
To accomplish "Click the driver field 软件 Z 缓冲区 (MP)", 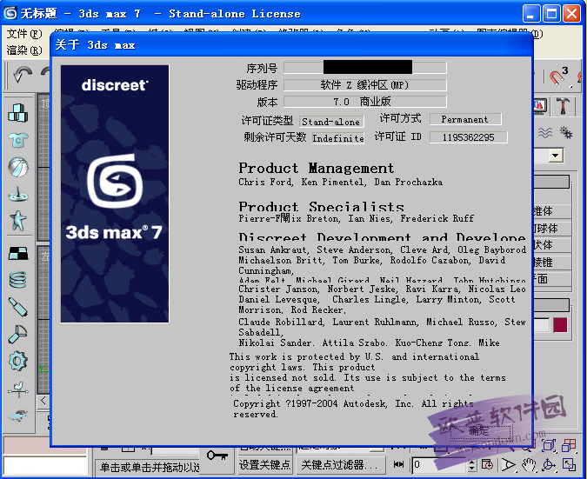I will pos(364,85).
